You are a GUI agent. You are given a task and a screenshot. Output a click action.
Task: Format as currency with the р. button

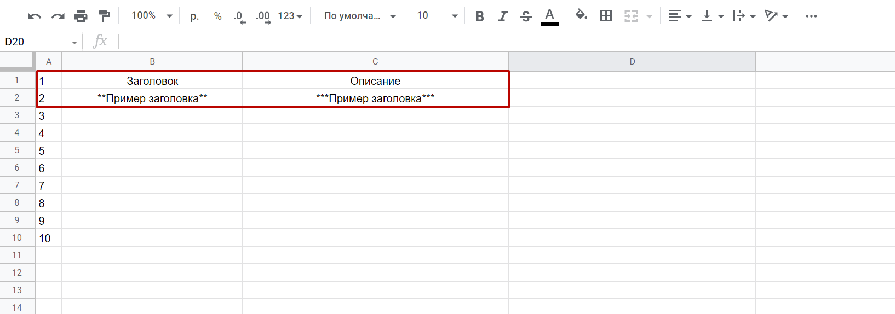194,16
